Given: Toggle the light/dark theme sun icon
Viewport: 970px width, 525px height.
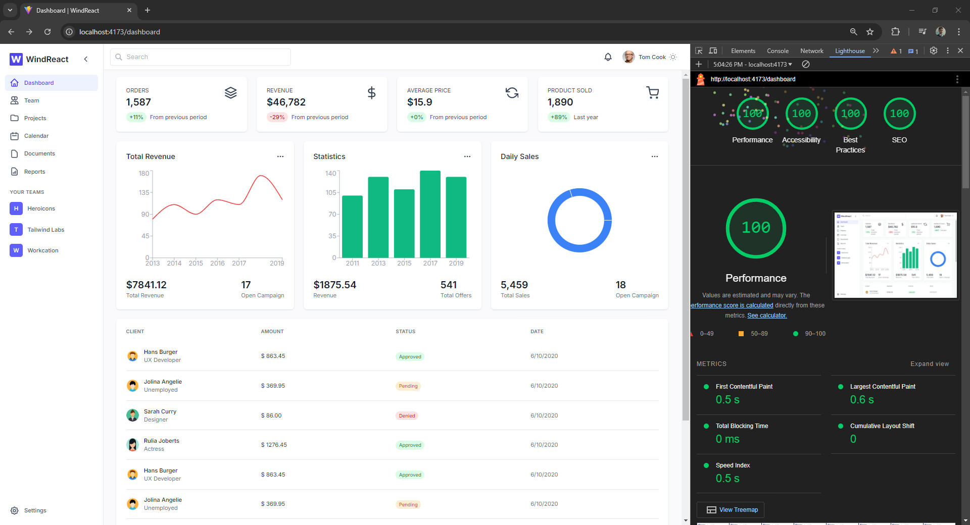Looking at the screenshot, I should tap(673, 57).
